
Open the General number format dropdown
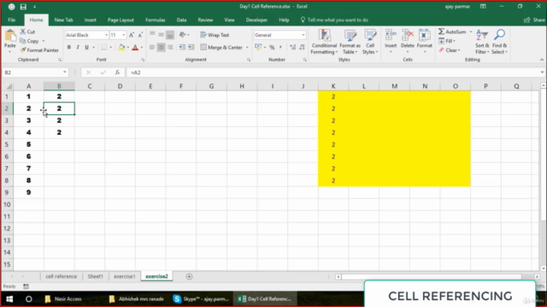pyautogui.click(x=303, y=35)
